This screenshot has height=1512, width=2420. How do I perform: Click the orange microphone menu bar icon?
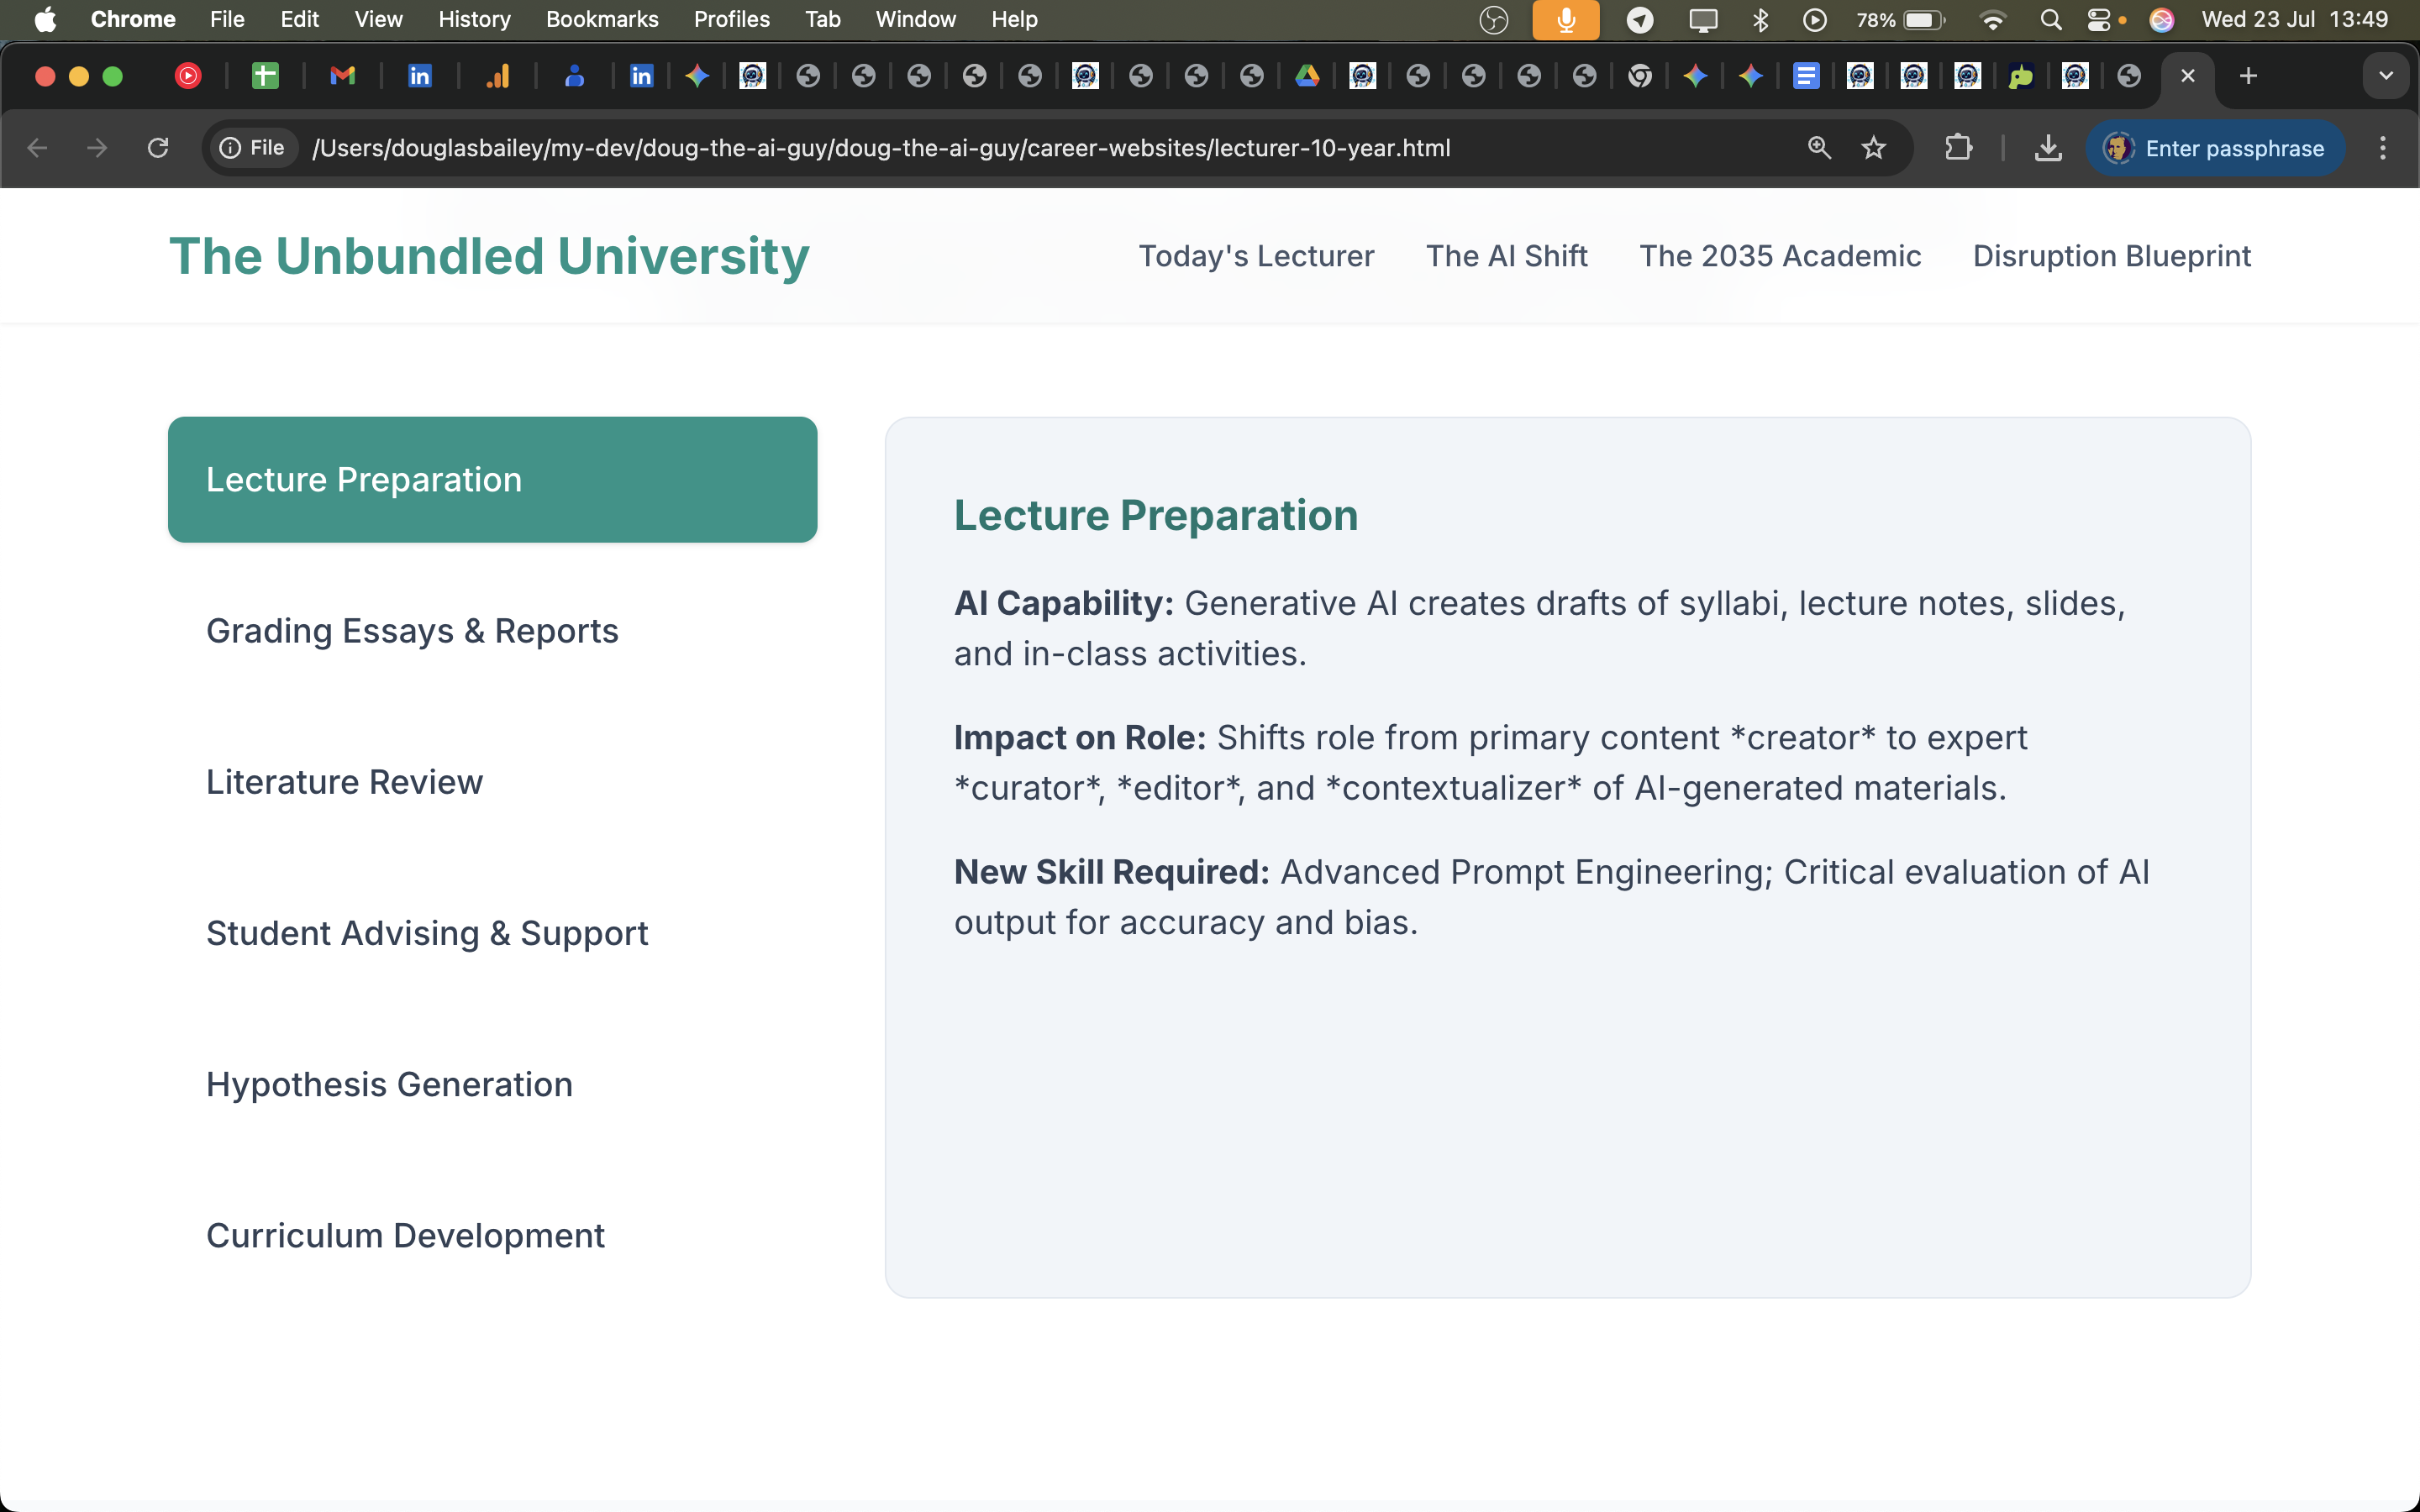click(1565, 19)
